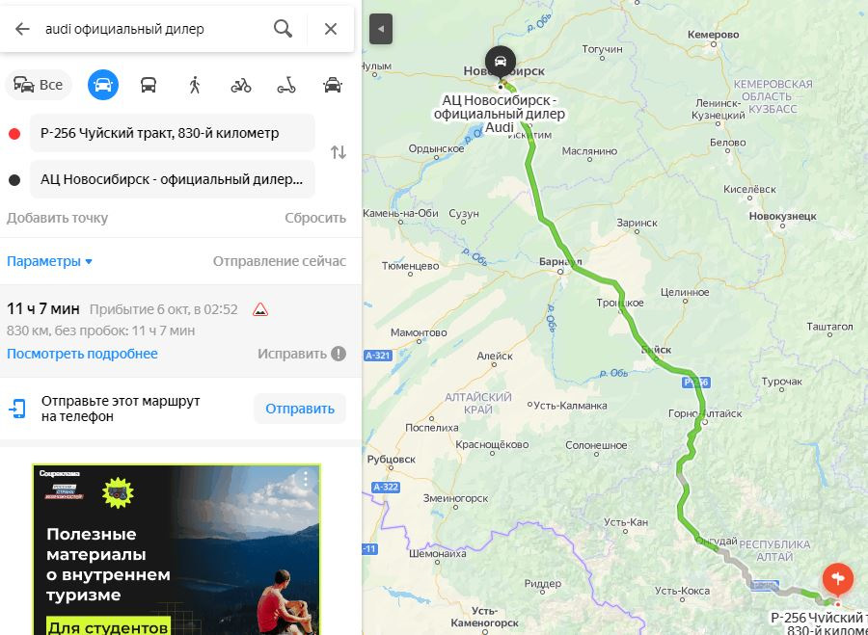868x635 pixels.
Task: Choose the walking route mode
Action: coord(194,85)
